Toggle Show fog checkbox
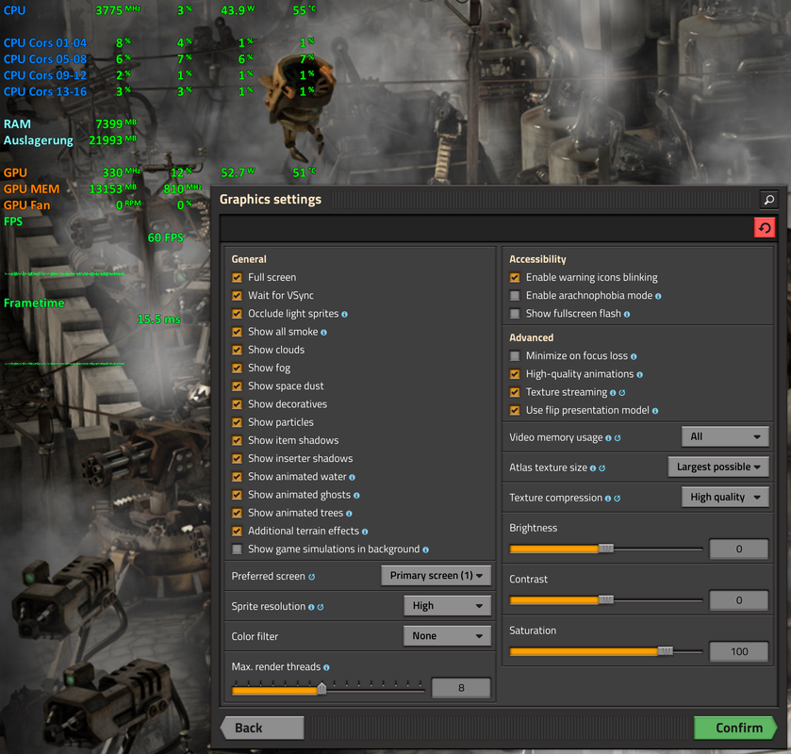The image size is (791, 754). (x=237, y=369)
